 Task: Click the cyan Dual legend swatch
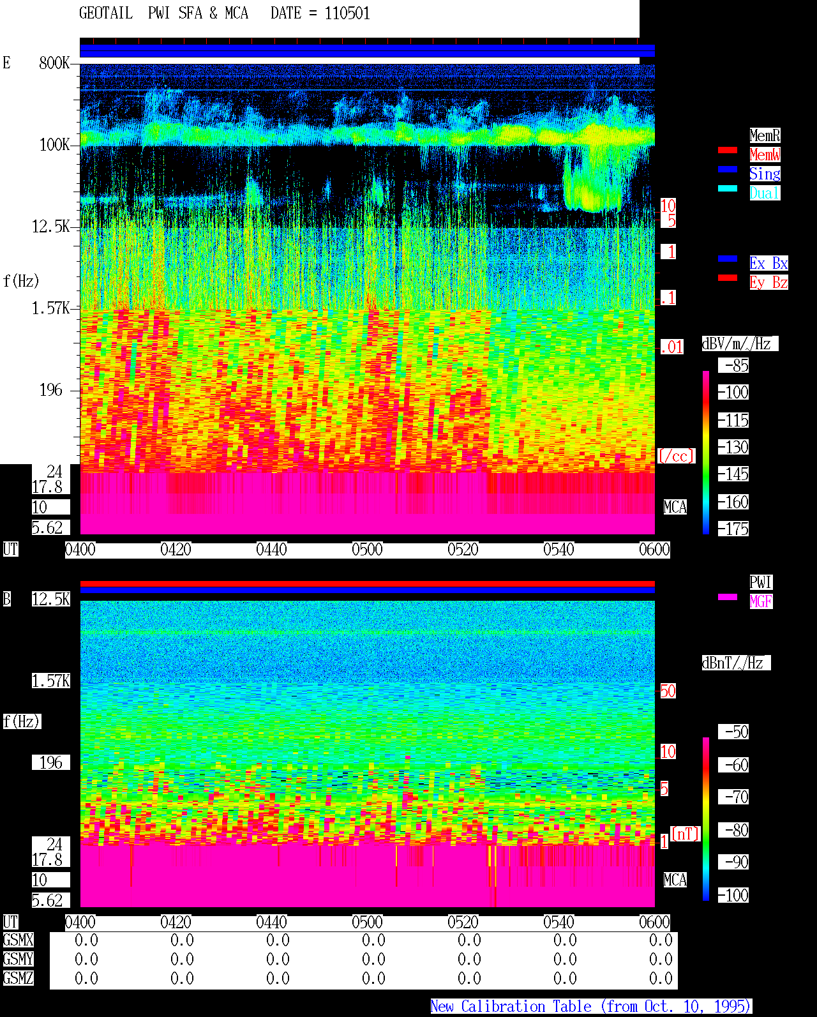pyautogui.click(x=728, y=188)
